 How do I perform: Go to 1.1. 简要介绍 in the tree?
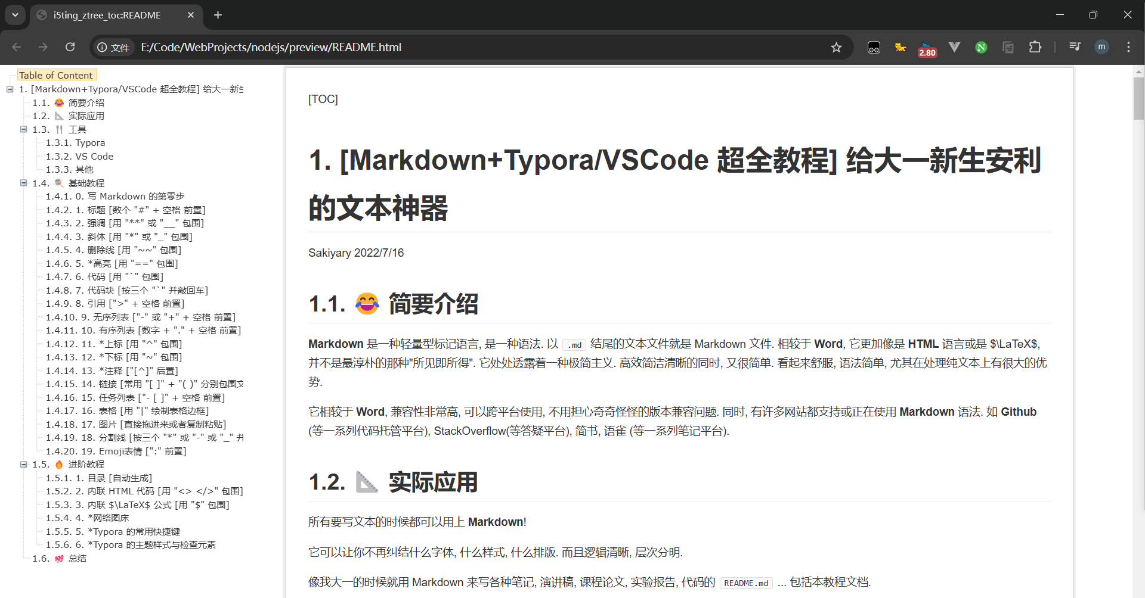68,102
